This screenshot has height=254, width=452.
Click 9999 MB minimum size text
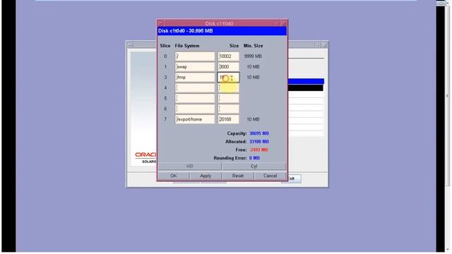[x=253, y=56]
